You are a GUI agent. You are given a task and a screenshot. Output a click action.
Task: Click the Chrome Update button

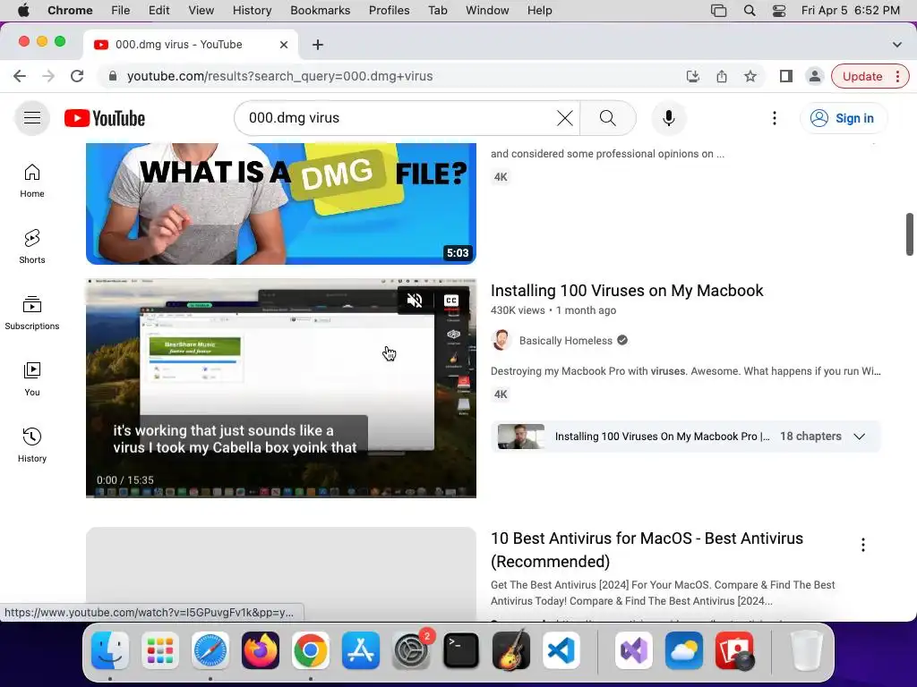(x=870, y=76)
